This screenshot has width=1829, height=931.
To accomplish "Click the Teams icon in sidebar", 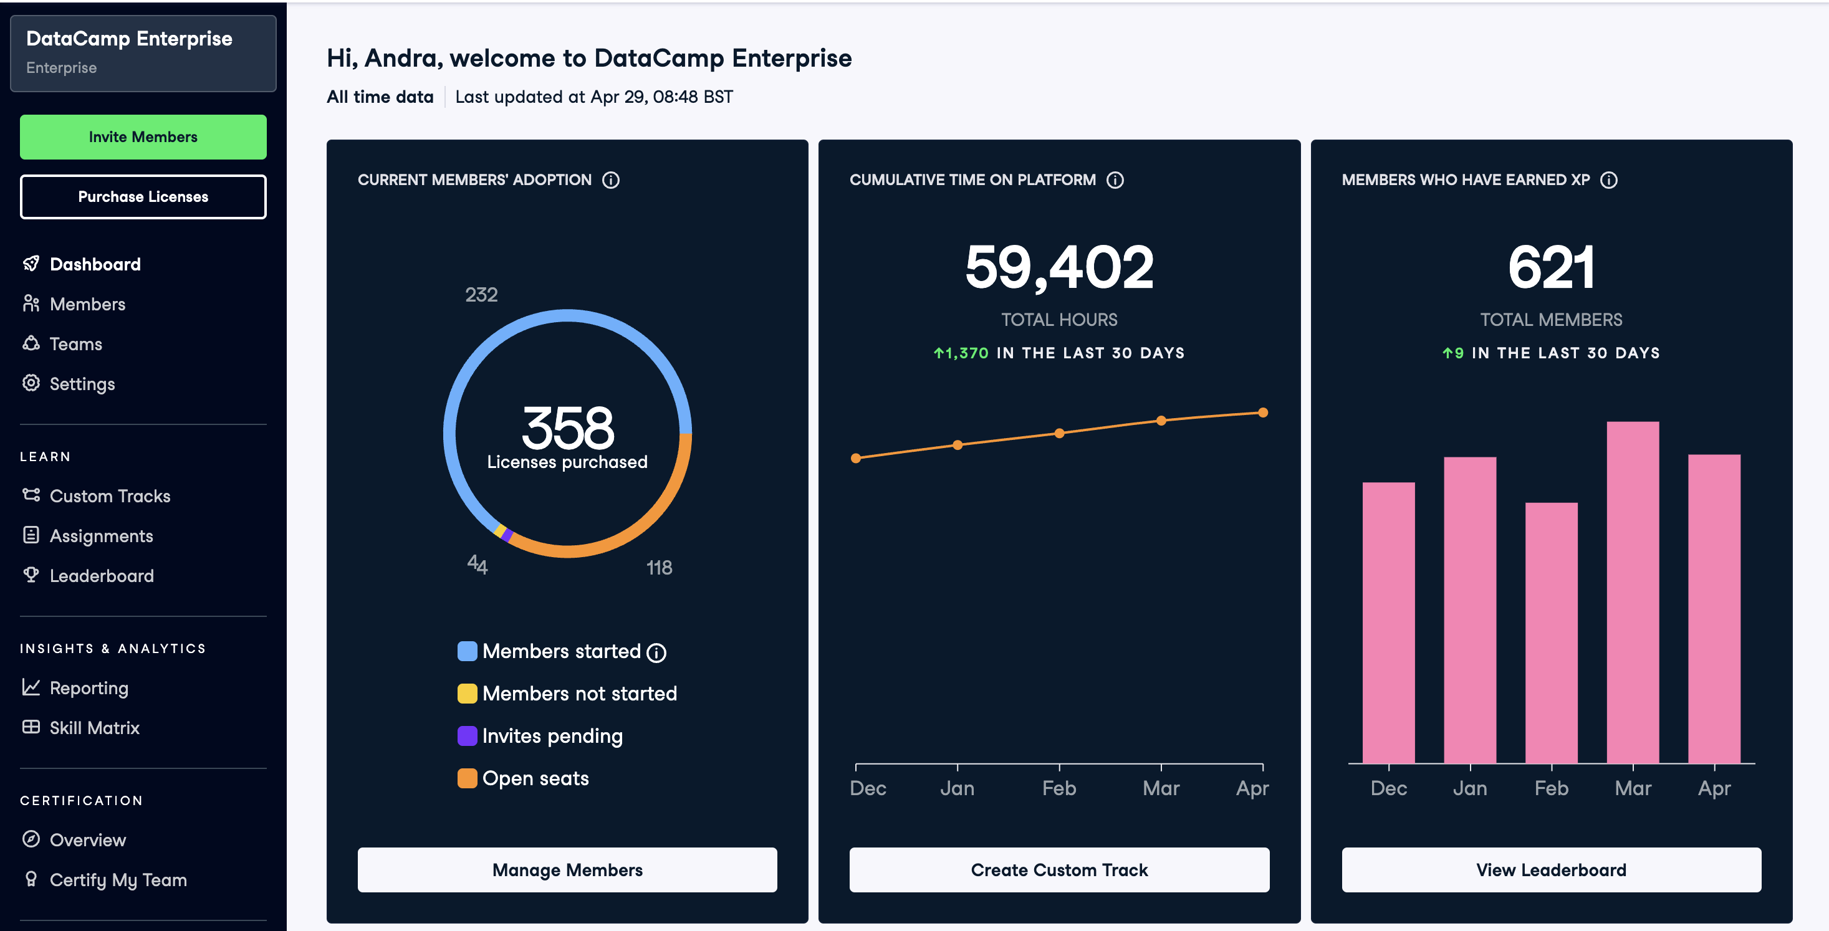I will (31, 343).
